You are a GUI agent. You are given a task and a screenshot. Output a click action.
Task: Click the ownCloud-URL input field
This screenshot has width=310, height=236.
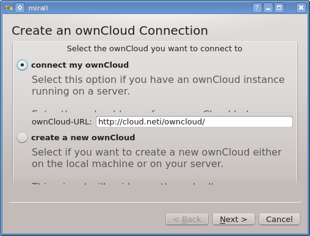[x=194, y=121]
